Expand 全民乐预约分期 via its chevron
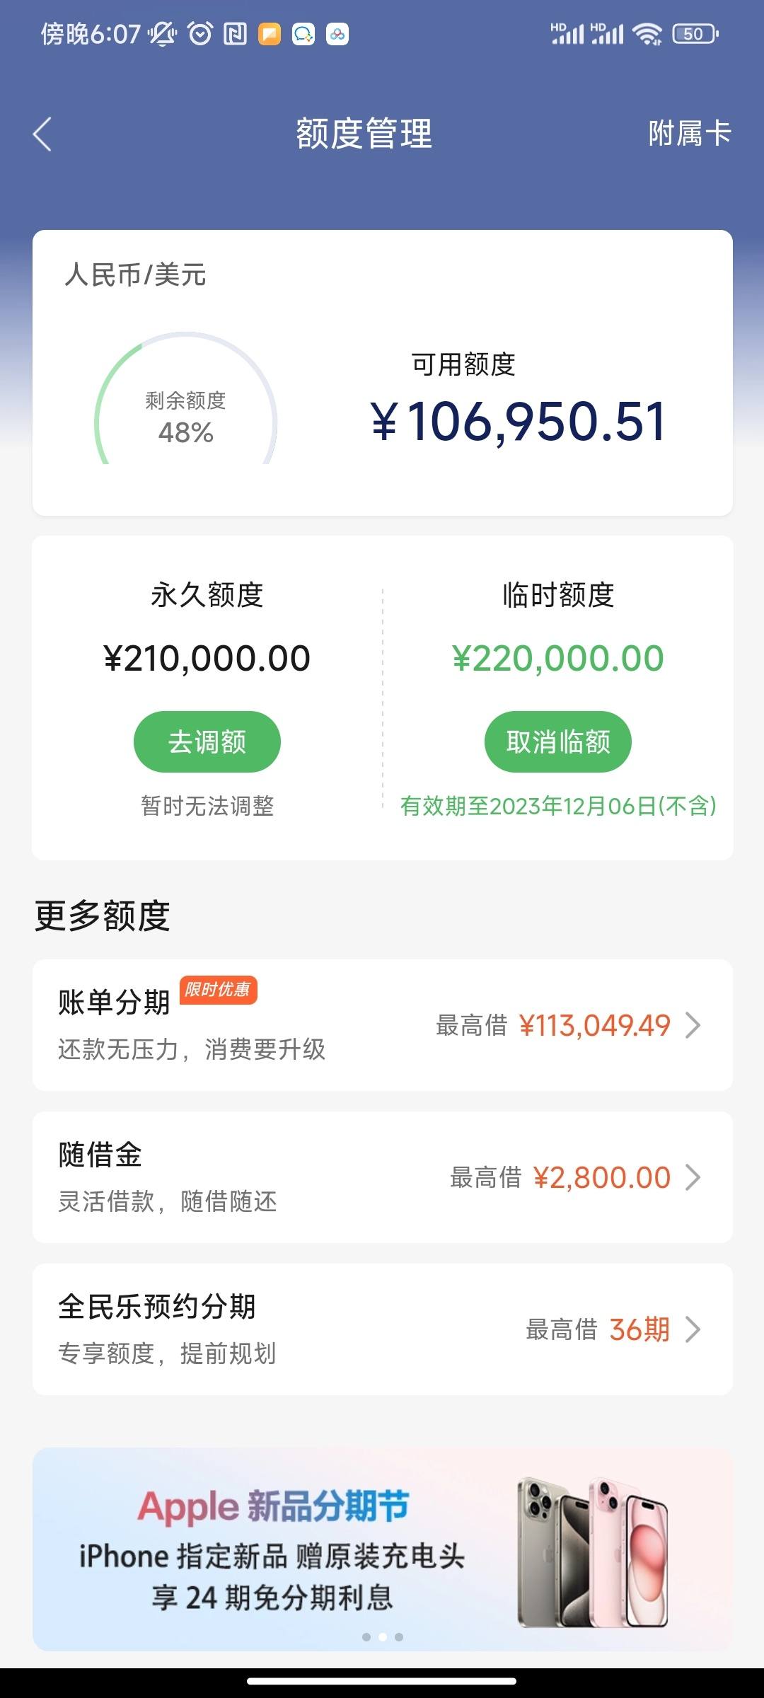The height and width of the screenshot is (1698, 764). pos(693,1329)
